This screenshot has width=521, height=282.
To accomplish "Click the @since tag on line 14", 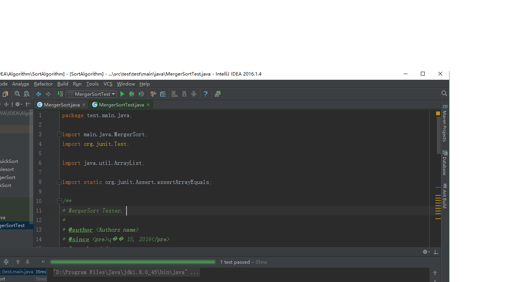I will pos(79,239).
